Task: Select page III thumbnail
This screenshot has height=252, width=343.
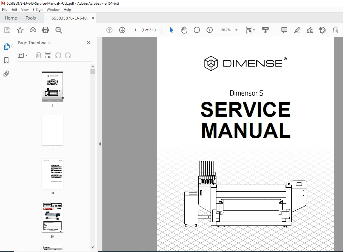Action: click(x=52, y=174)
